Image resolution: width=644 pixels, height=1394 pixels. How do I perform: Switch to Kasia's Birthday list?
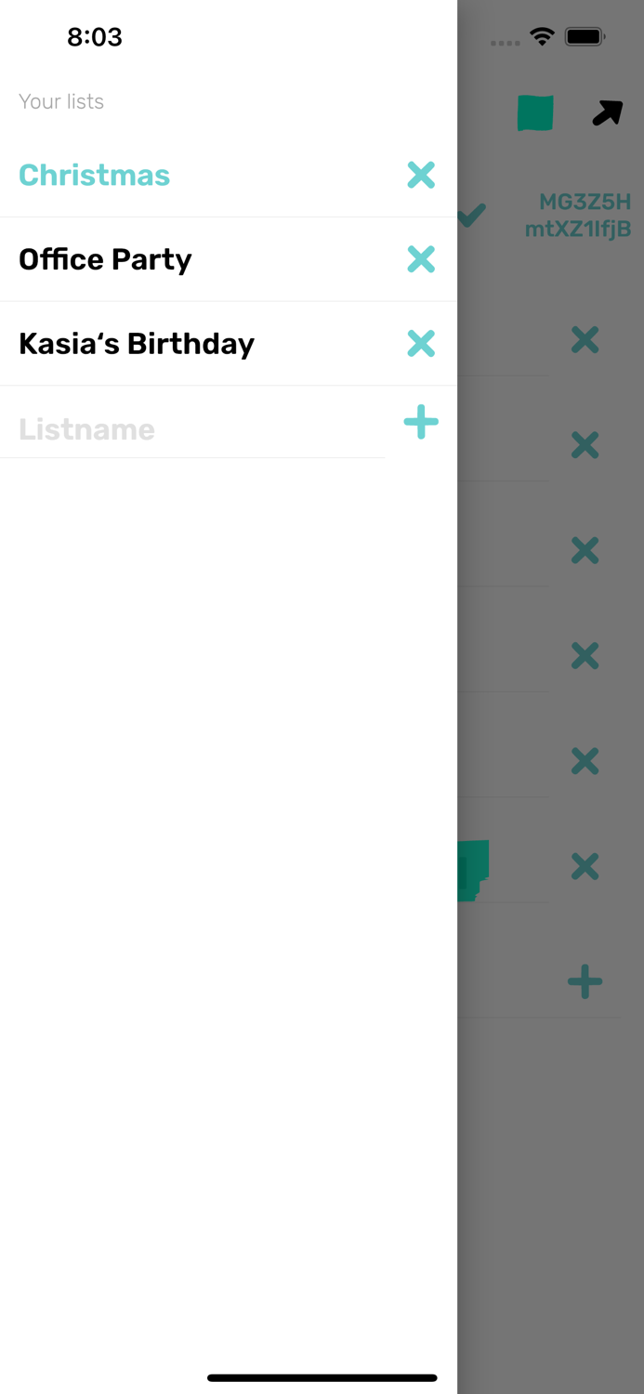[137, 344]
